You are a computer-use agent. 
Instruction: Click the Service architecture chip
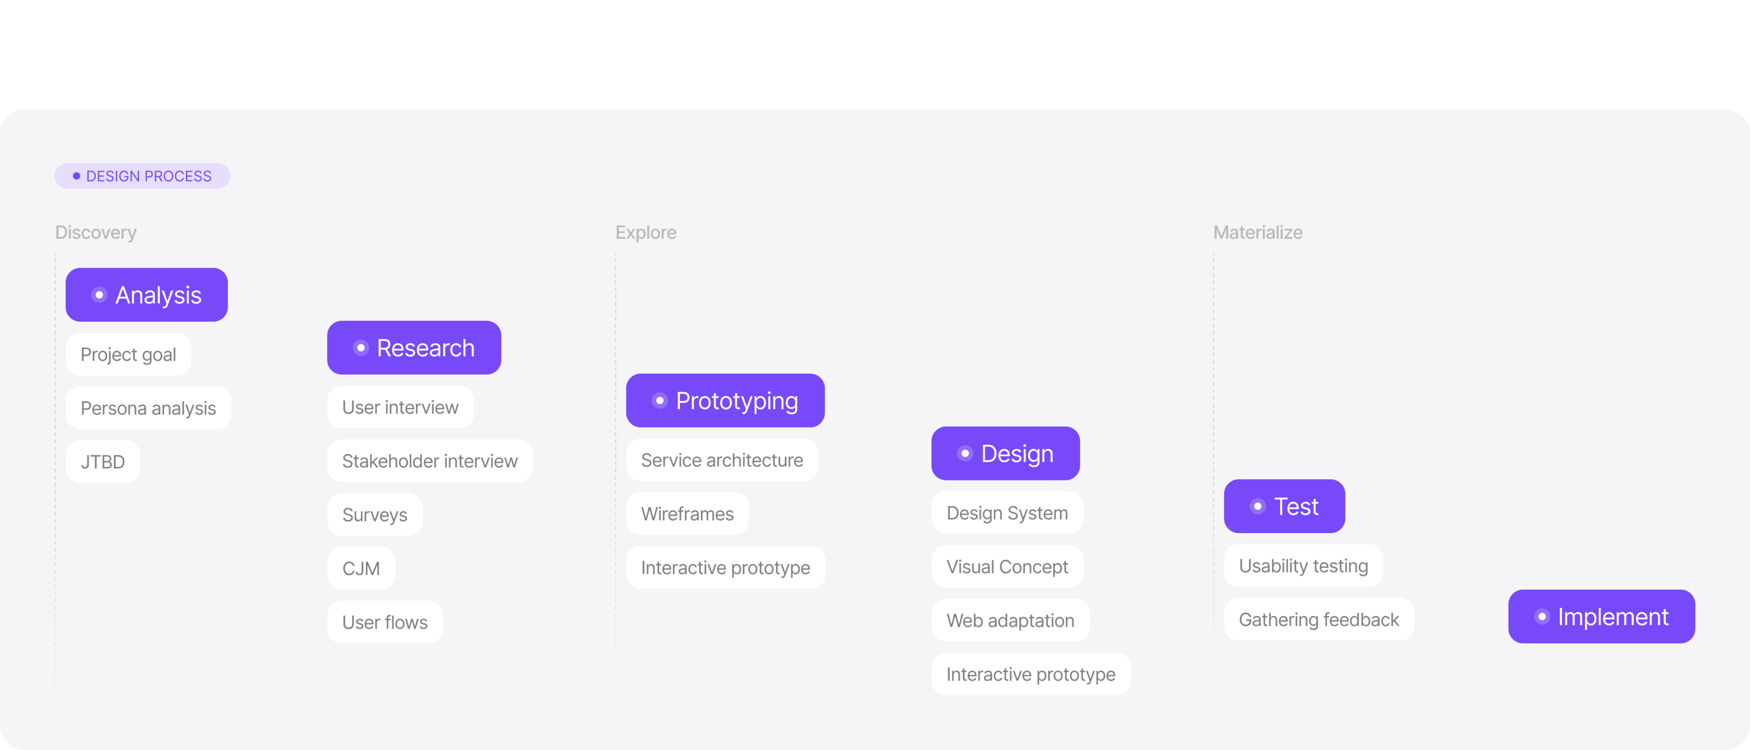(721, 461)
